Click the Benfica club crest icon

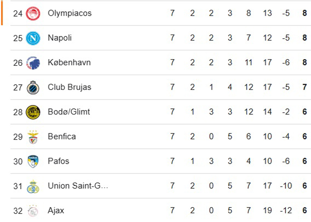coord(33,137)
